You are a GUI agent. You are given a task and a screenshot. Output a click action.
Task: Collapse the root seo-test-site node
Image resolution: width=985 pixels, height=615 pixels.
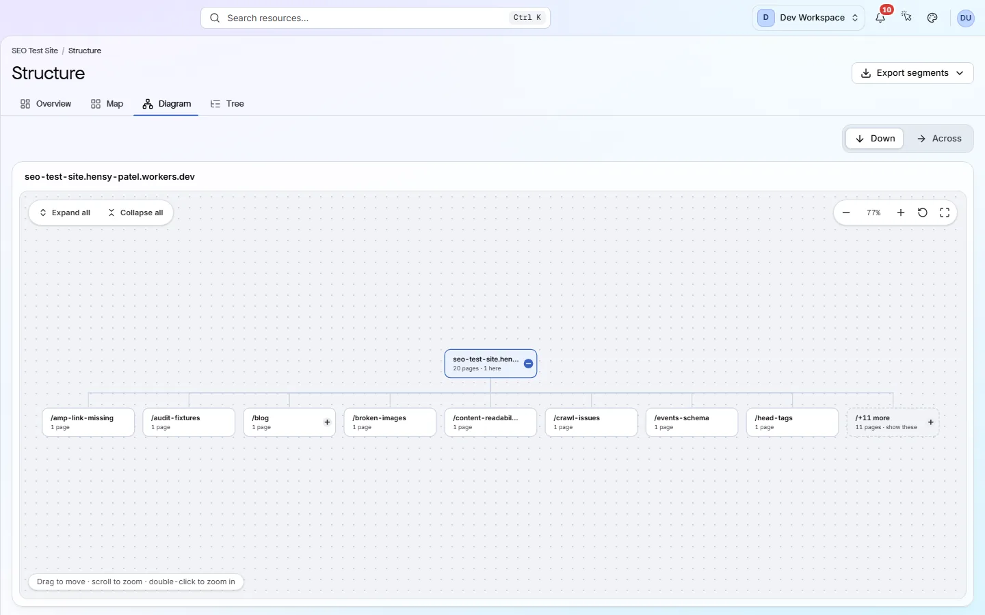point(528,364)
